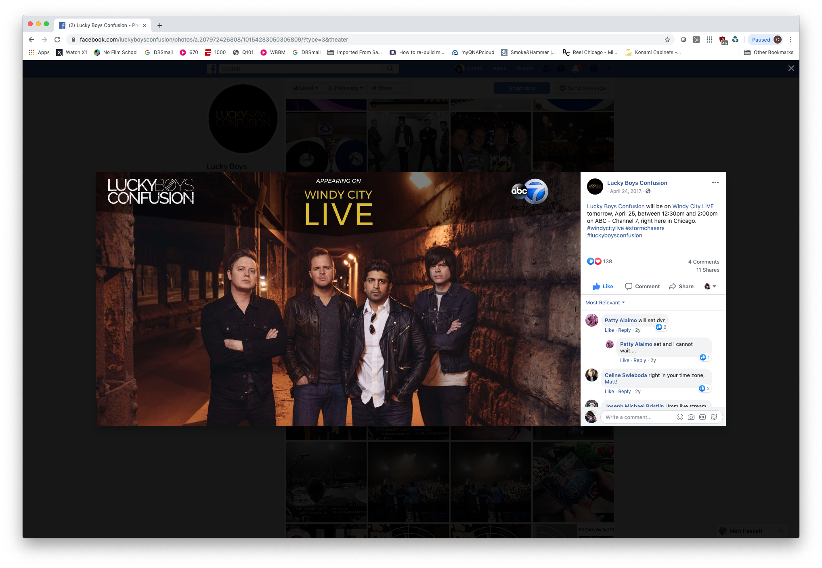822x568 pixels.
Task: Open the post options three-dot menu
Action: [x=715, y=182]
